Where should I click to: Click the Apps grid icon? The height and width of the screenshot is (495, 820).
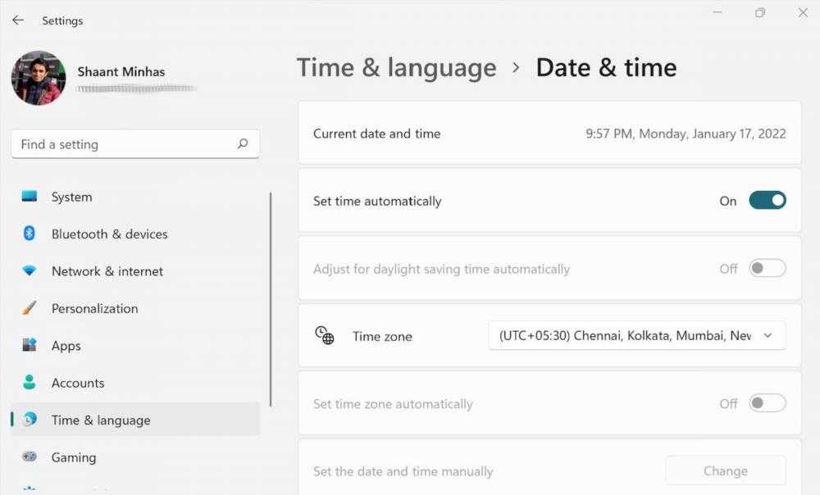click(x=30, y=346)
